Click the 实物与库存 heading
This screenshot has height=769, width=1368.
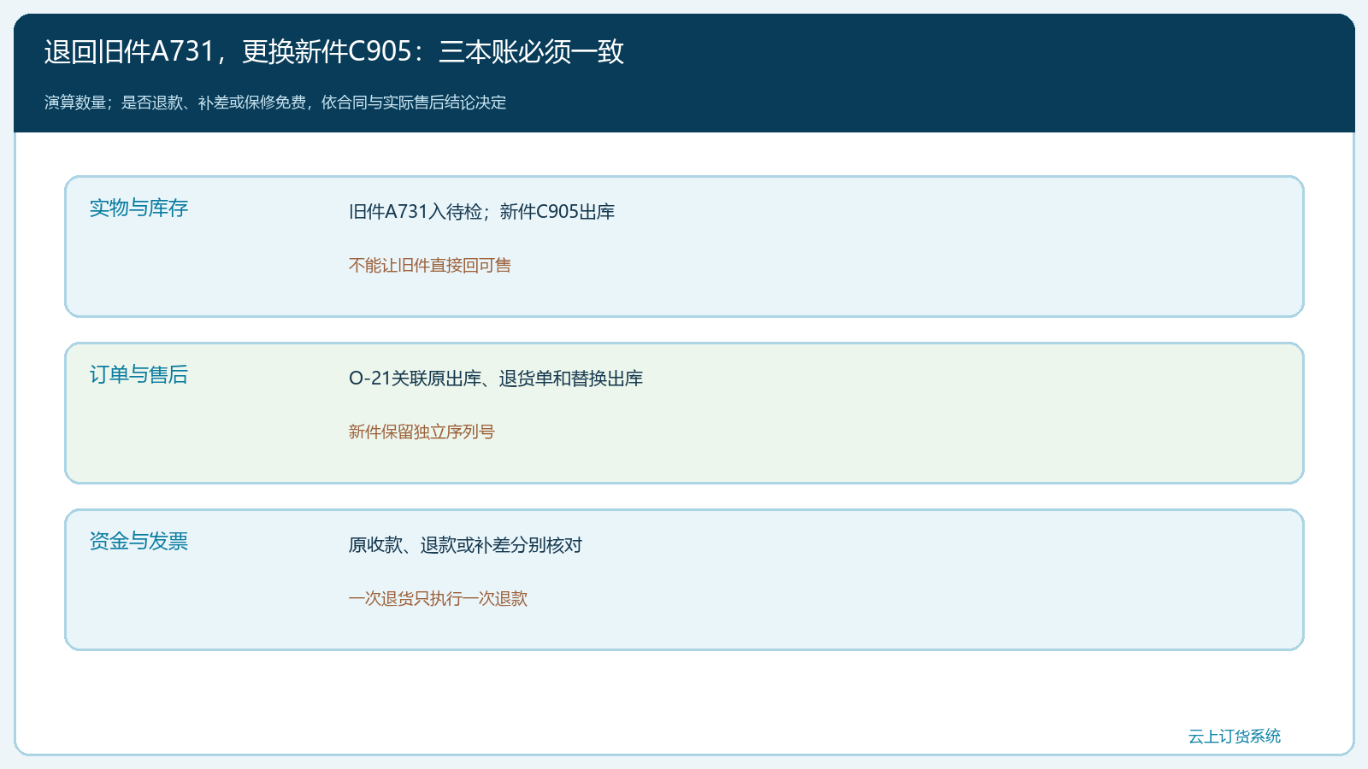click(139, 208)
